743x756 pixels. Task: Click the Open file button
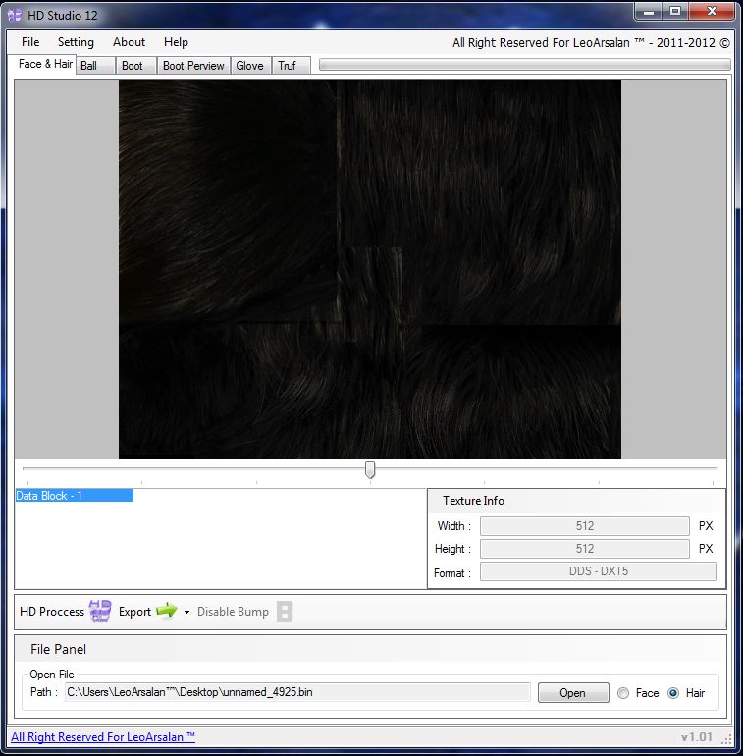572,693
